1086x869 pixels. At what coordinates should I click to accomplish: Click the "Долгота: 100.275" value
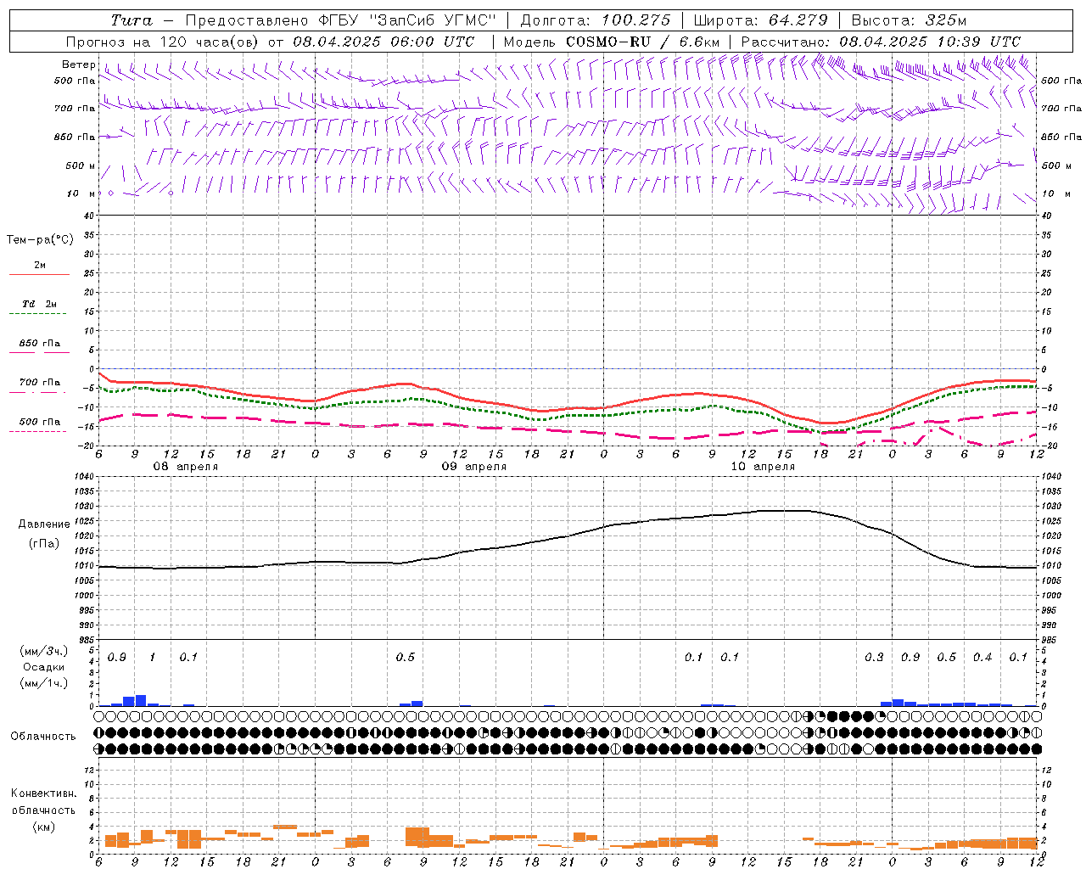pyautogui.click(x=595, y=20)
